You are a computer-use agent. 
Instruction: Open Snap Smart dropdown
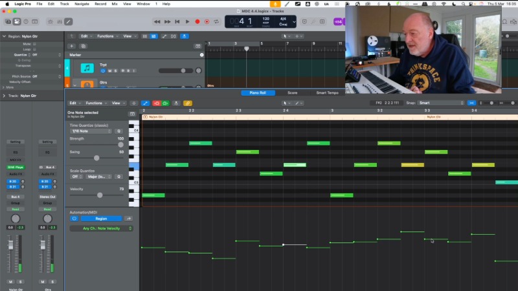pos(441,103)
